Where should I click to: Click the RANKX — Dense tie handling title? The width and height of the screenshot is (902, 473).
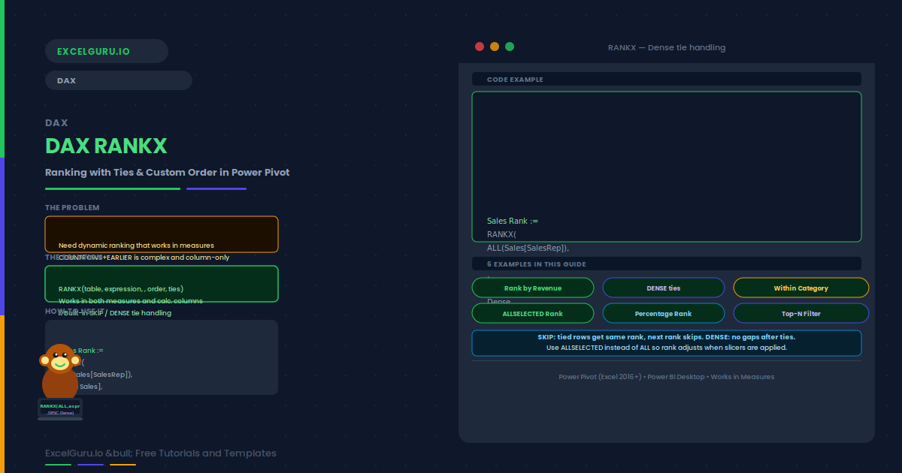pyautogui.click(x=667, y=47)
